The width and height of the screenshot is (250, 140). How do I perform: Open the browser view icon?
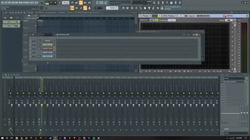(141, 8)
